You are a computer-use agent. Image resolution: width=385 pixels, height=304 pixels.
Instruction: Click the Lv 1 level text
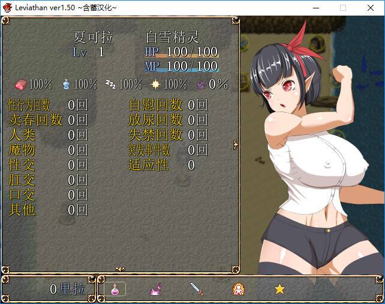point(88,52)
